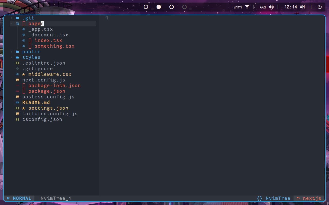Click the React icon beside _app.tsx

point(23,29)
